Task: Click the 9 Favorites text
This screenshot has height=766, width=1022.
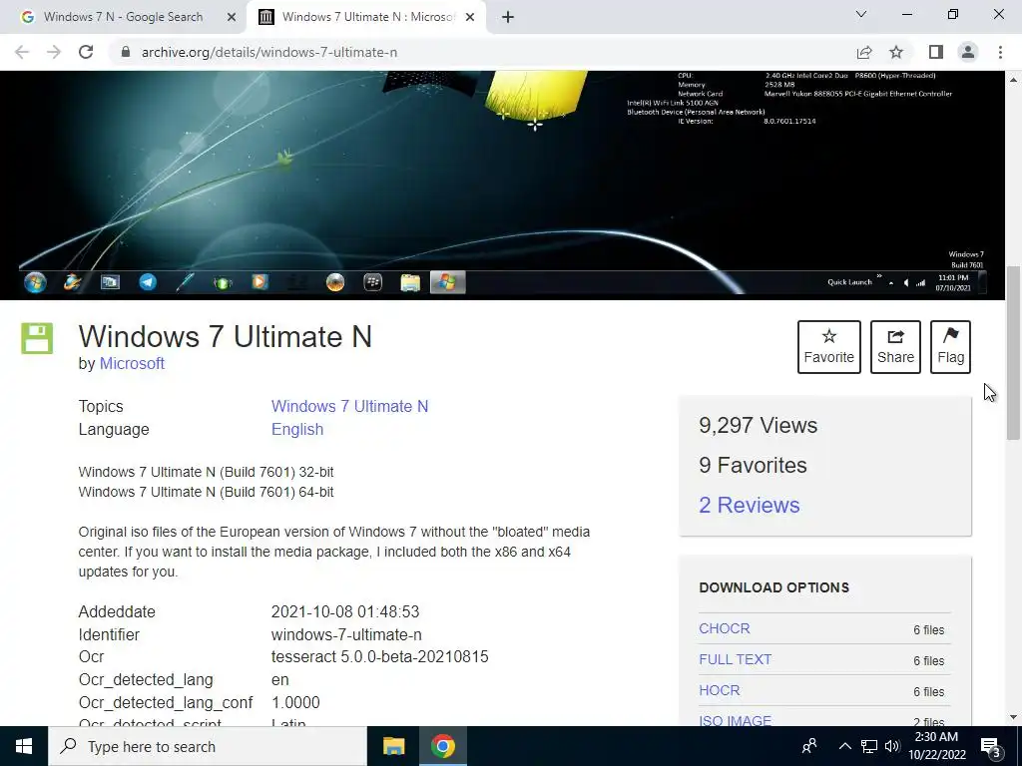Action: (x=753, y=465)
